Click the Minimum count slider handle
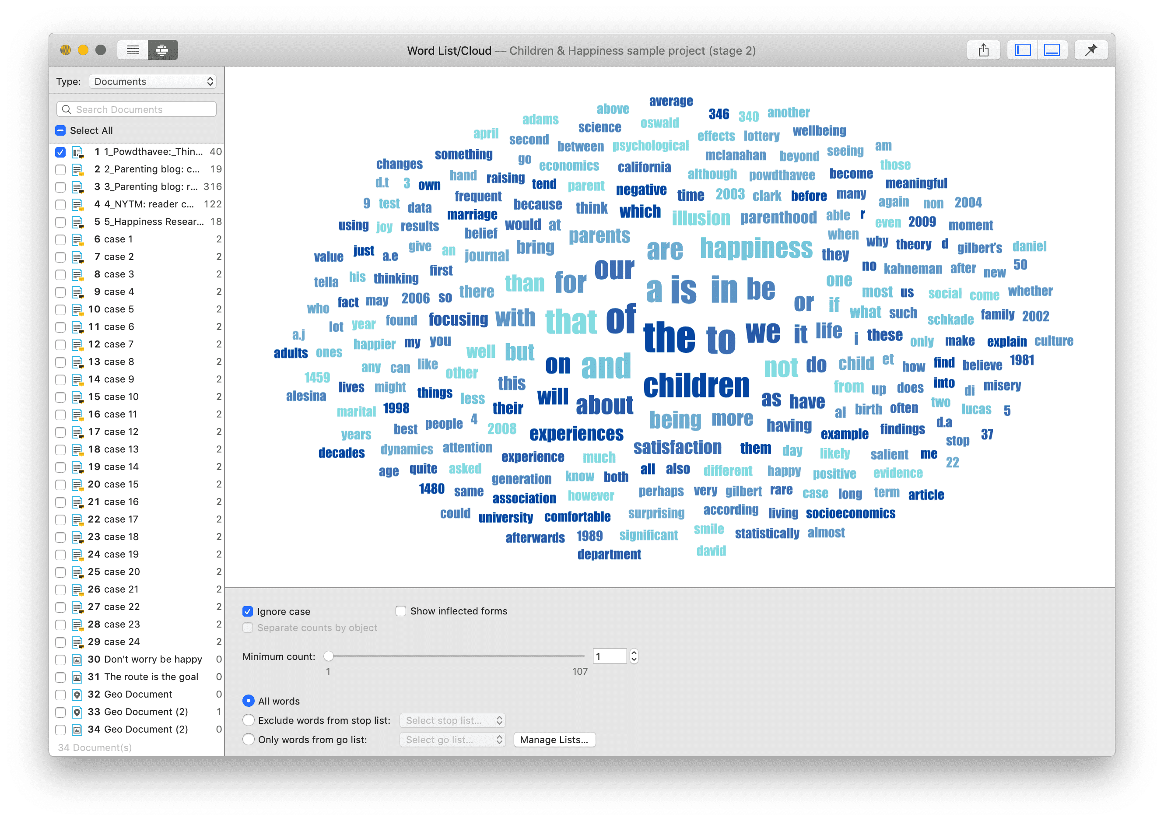This screenshot has width=1164, height=821. click(x=329, y=656)
